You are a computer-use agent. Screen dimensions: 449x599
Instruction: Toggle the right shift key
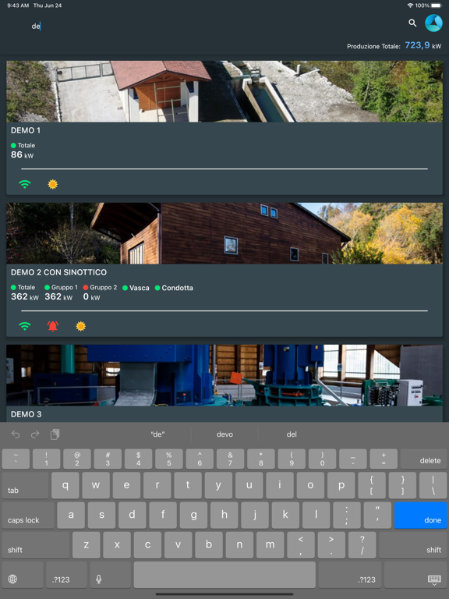tap(412, 545)
